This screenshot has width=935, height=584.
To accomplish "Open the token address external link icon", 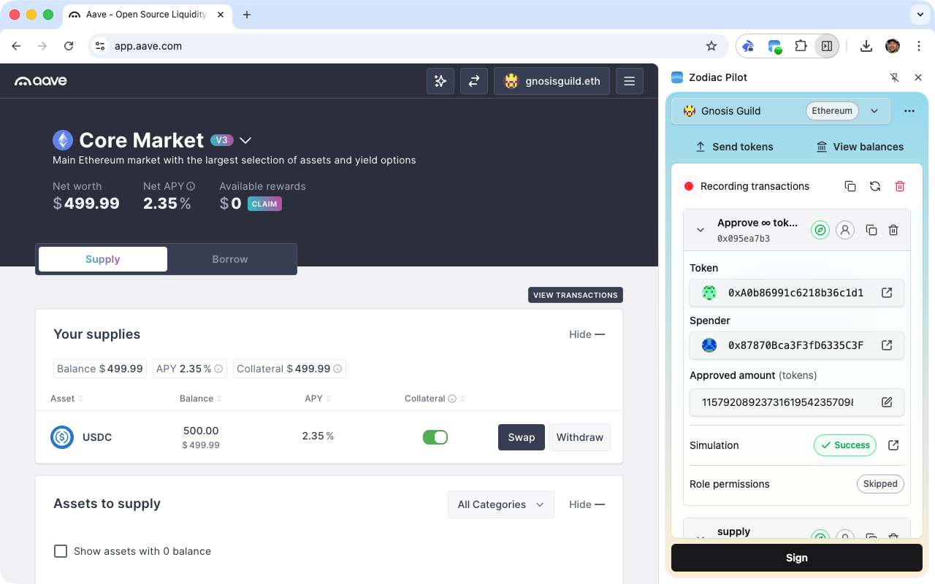I will tap(887, 293).
